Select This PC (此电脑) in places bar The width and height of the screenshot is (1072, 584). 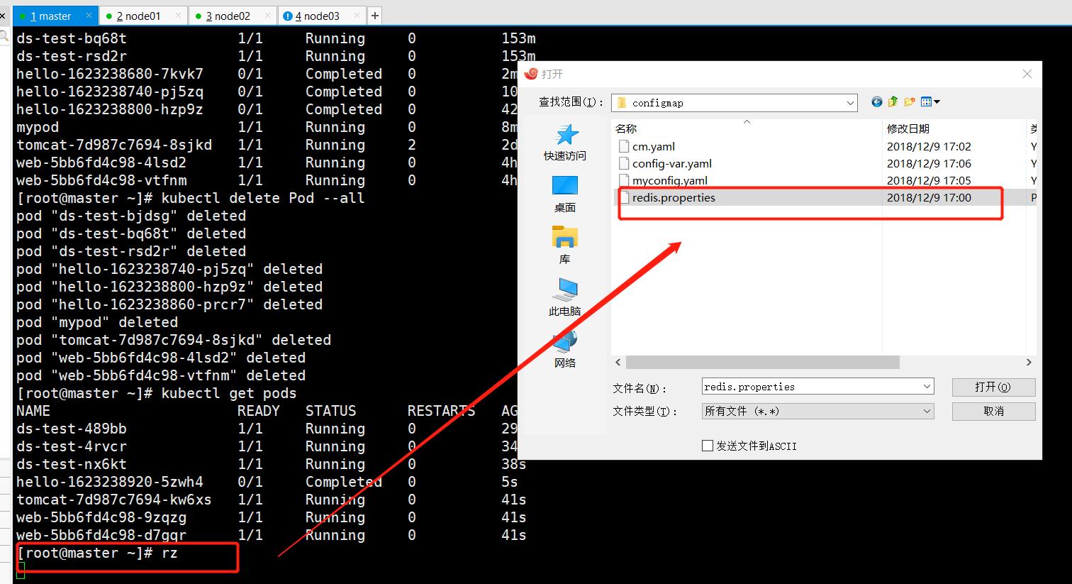[564, 298]
